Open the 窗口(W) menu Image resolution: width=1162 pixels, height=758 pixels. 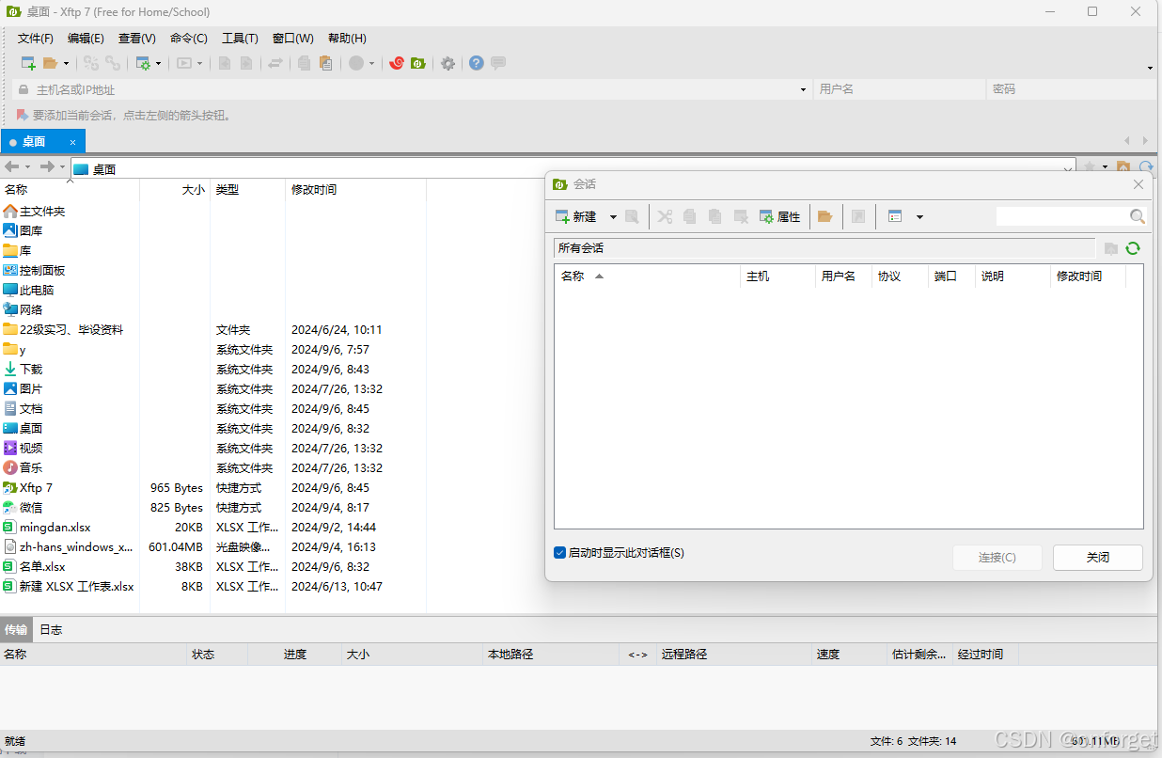point(293,39)
